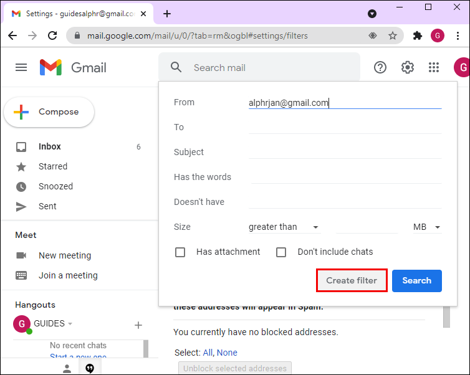470x375 pixels.
Task: Bookmark this page with the star icon
Action: pyautogui.click(x=393, y=36)
